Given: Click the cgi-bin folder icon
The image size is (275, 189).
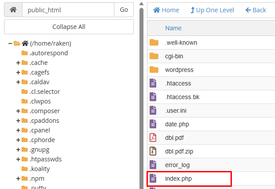Looking at the screenshot, I should (154, 56).
